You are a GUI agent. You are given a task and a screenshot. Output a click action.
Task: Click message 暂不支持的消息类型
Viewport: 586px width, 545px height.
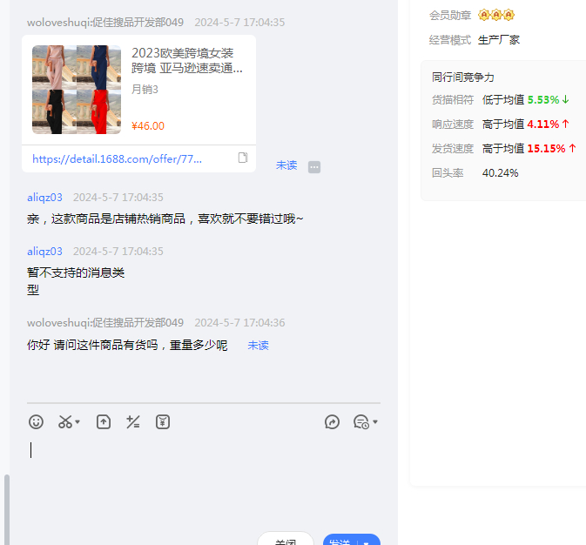pos(76,281)
